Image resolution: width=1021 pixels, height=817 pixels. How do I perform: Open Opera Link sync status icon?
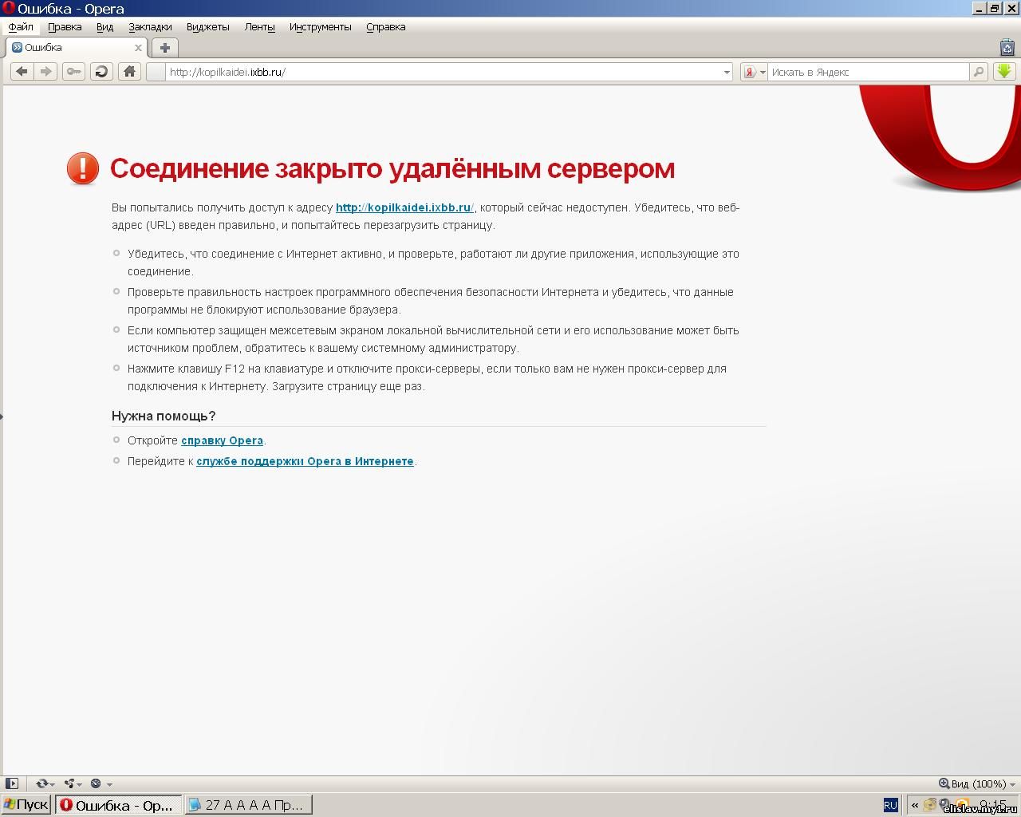pos(41,783)
